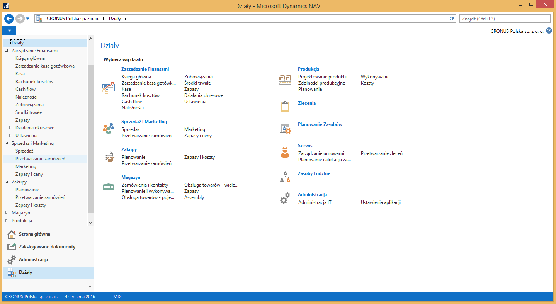Select Środki trwałe in the navigation tree

pyautogui.click(x=29, y=112)
